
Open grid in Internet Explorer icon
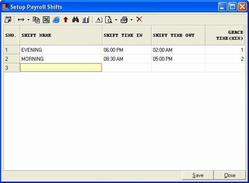(x=56, y=20)
